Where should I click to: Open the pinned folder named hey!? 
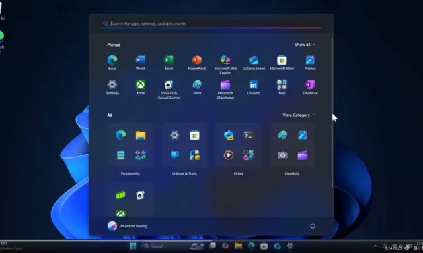(282, 87)
